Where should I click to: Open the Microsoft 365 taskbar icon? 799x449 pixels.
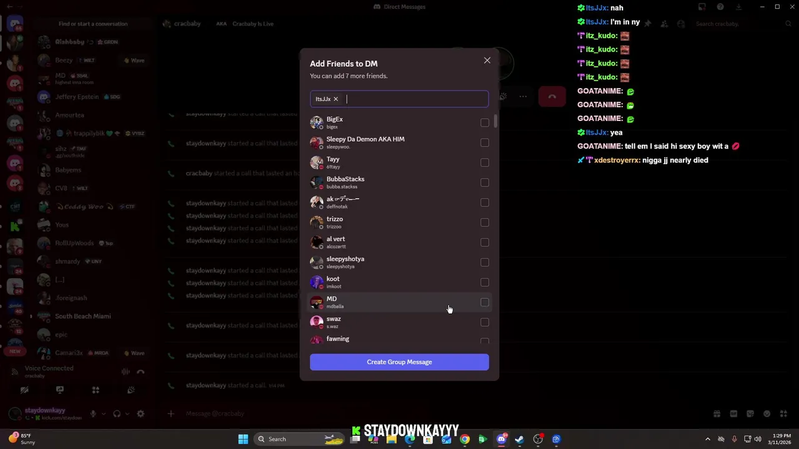tap(373, 439)
